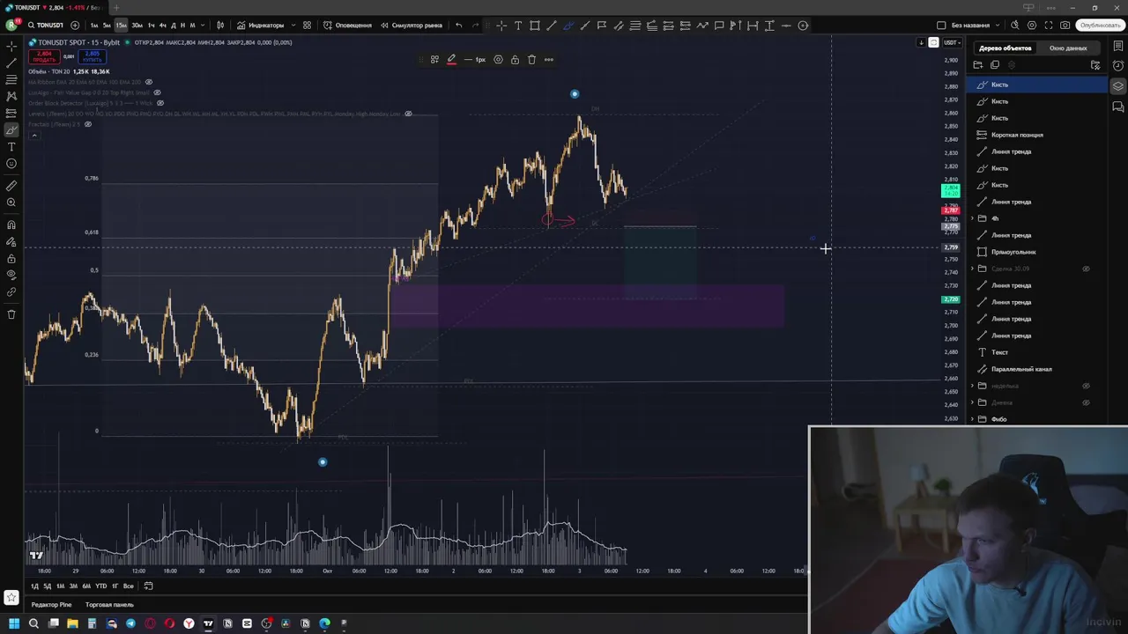Undo the last action
This screenshot has width=1128, height=634.
tap(458, 26)
